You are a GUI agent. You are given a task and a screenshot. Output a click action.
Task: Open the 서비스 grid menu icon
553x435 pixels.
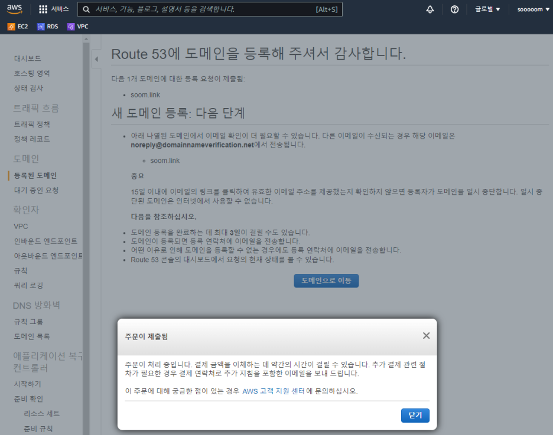(x=43, y=9)
